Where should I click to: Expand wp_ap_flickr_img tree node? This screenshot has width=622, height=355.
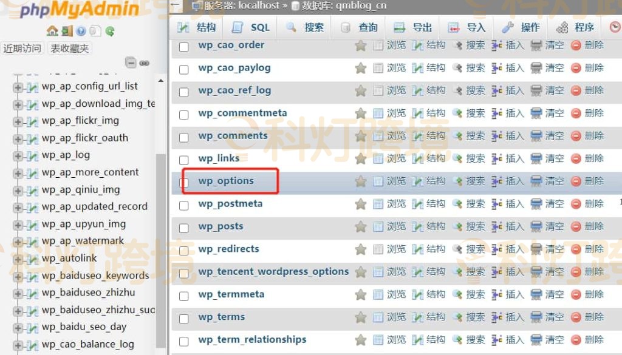pyautogui.click(x=18, y=121)
